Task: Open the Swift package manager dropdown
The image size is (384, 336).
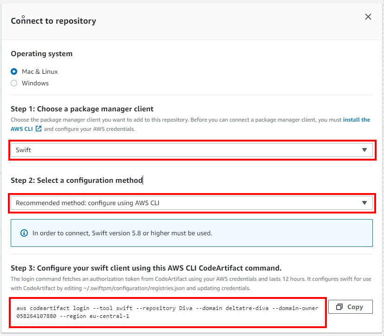Action: coord(191,150)
